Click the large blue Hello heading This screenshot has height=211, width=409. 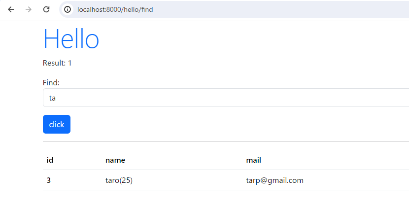71,38
